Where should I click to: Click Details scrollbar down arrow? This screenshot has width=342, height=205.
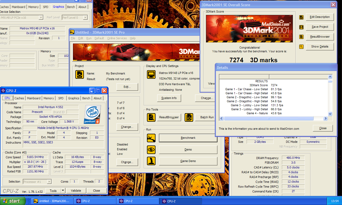[330, 114]
